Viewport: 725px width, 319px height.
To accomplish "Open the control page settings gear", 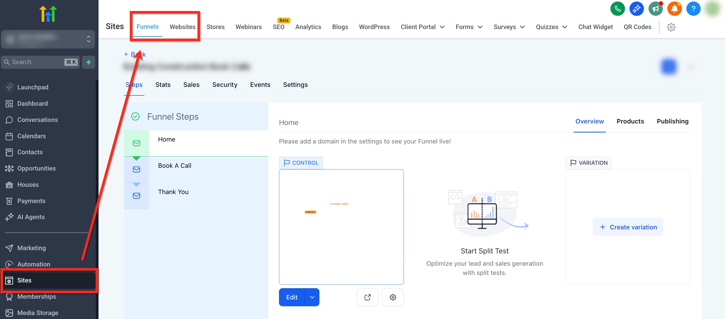I will point(393,297).
